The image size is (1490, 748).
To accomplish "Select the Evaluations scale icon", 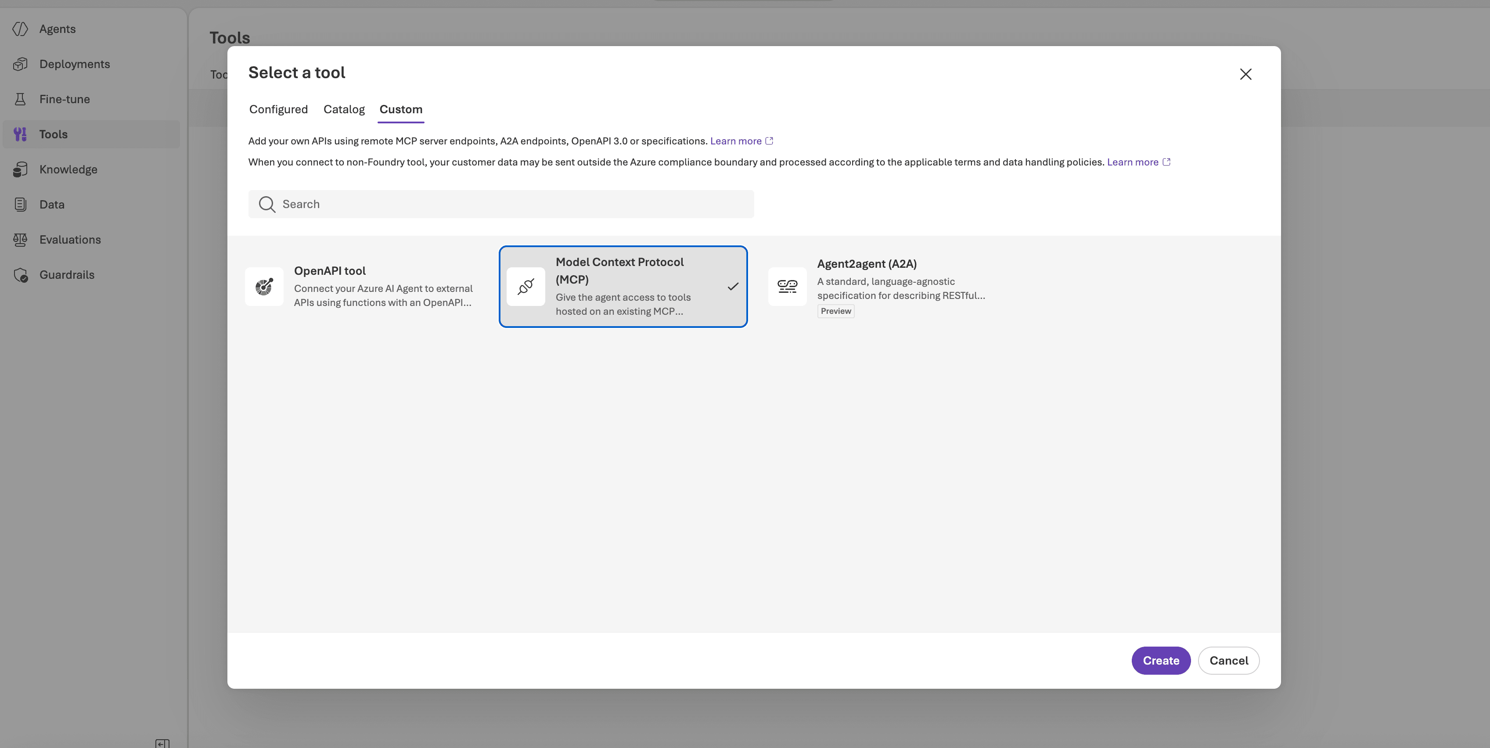I will 20,240.
